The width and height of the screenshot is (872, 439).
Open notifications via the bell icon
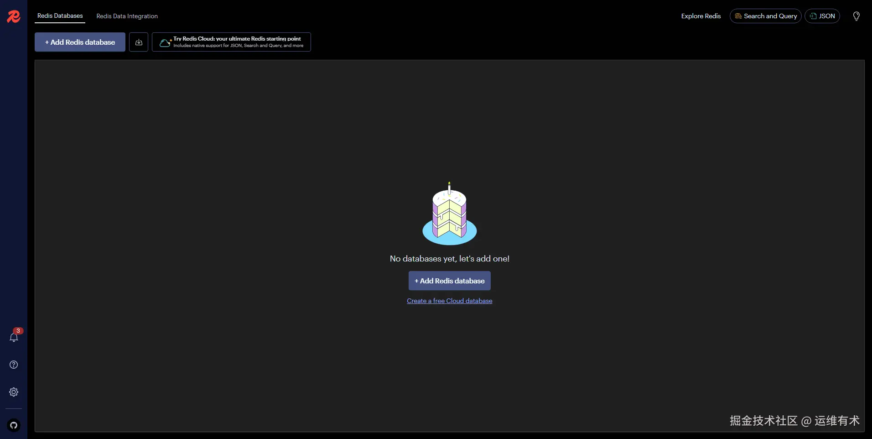[14, 338]
